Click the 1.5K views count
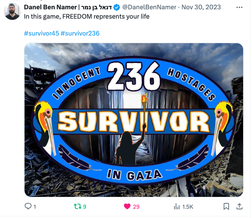 188,207
